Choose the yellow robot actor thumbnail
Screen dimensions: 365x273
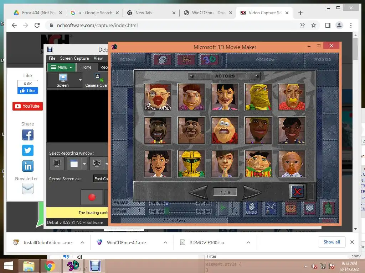(x=191, y=164)
